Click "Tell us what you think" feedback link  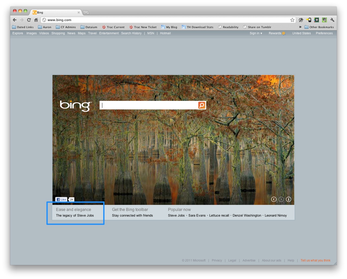316,260
